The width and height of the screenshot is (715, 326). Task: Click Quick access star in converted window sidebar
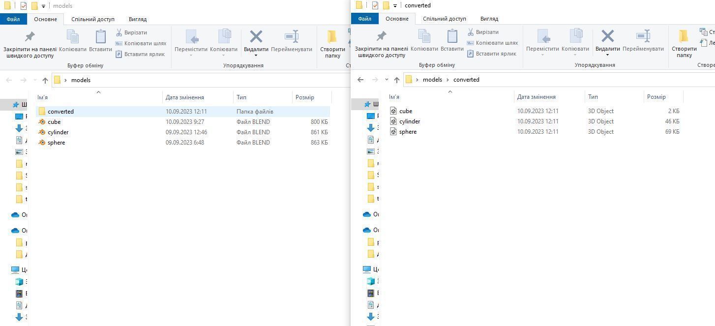[367, 104]
